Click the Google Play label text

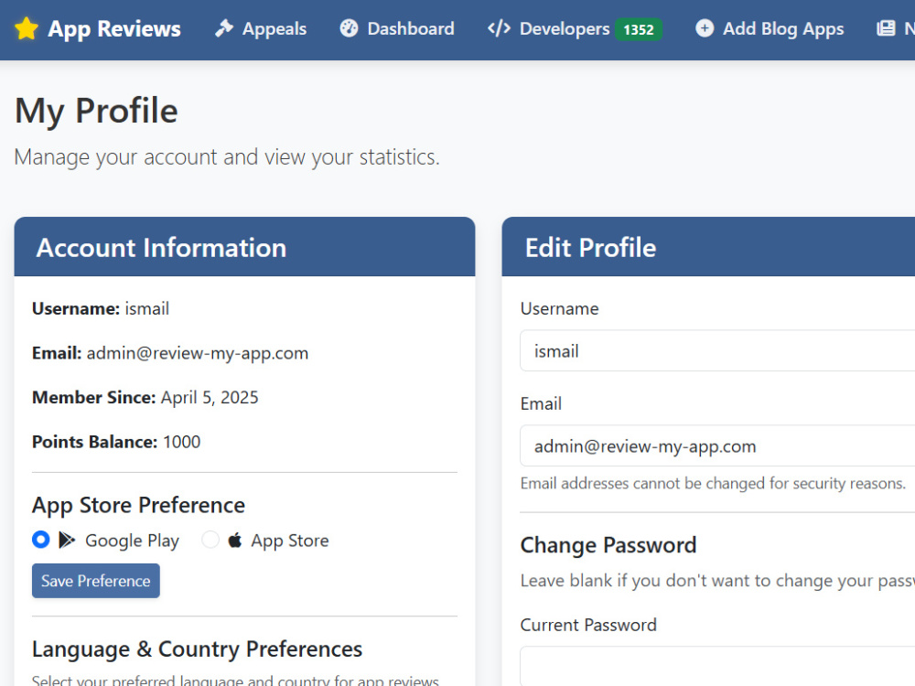pyautogui.click(x=132, y=541)
